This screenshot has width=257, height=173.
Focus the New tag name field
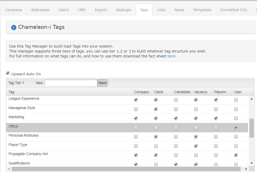[x=71, y=83]
